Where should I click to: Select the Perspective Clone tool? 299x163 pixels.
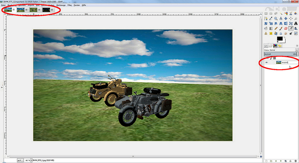[276, 33]
